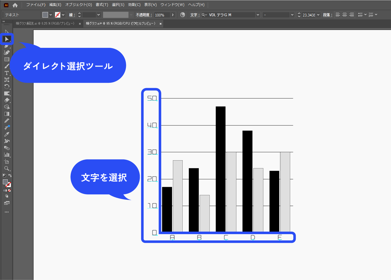Set paint to solid color mode

pyautogui.click(x=4, y=190)
